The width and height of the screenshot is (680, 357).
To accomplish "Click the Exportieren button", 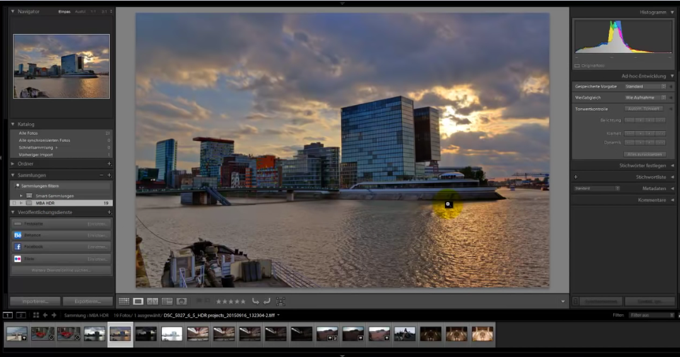I will coord(88,302).
